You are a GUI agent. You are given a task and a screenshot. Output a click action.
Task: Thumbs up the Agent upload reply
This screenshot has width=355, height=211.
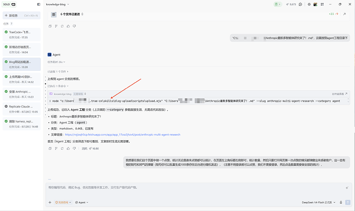click(68, 149)
